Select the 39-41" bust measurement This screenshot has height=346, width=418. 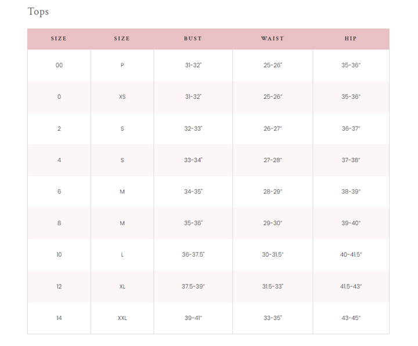(193, 318)
